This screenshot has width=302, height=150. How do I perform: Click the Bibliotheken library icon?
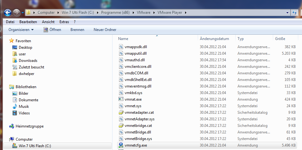12,87
